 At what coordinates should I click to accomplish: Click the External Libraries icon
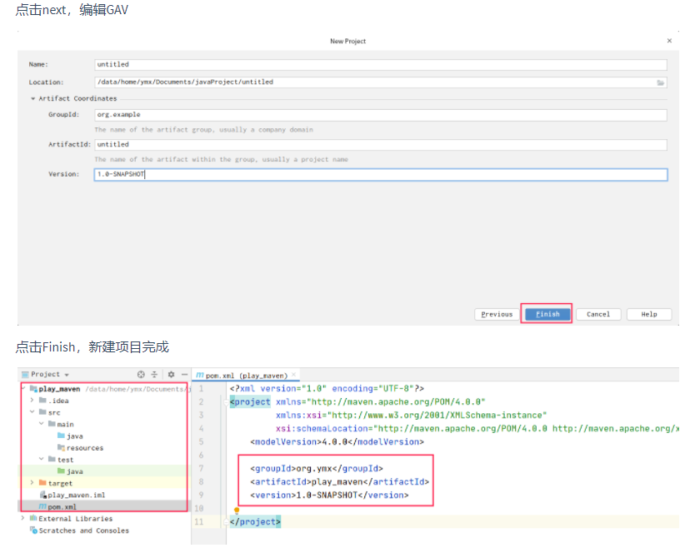(x=33, y=518)
